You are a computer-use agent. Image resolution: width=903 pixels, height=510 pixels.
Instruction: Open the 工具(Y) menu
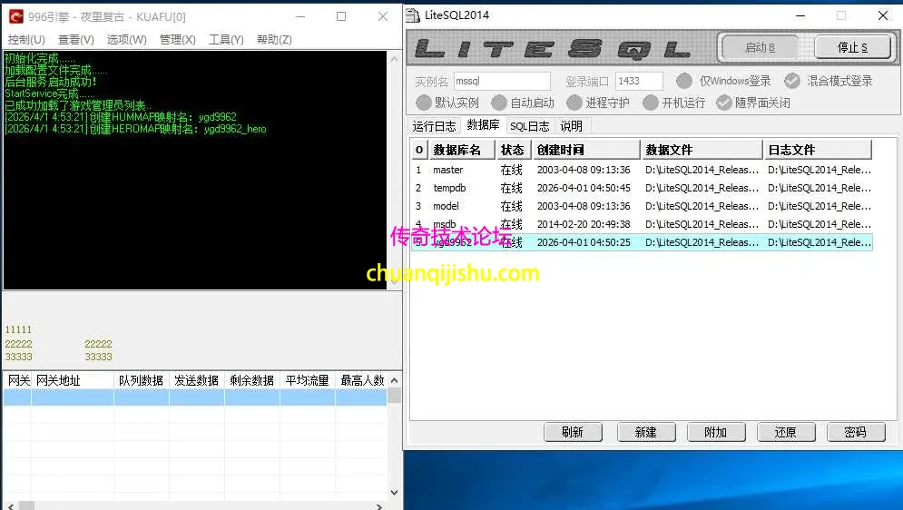pos(226,40)
